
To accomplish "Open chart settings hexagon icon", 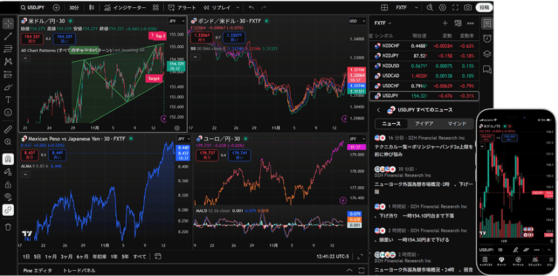I will coord(442,7).
